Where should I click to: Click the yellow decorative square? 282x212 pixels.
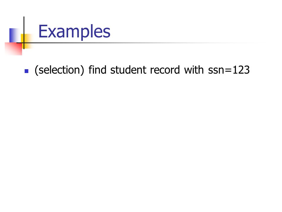(27, 41)
